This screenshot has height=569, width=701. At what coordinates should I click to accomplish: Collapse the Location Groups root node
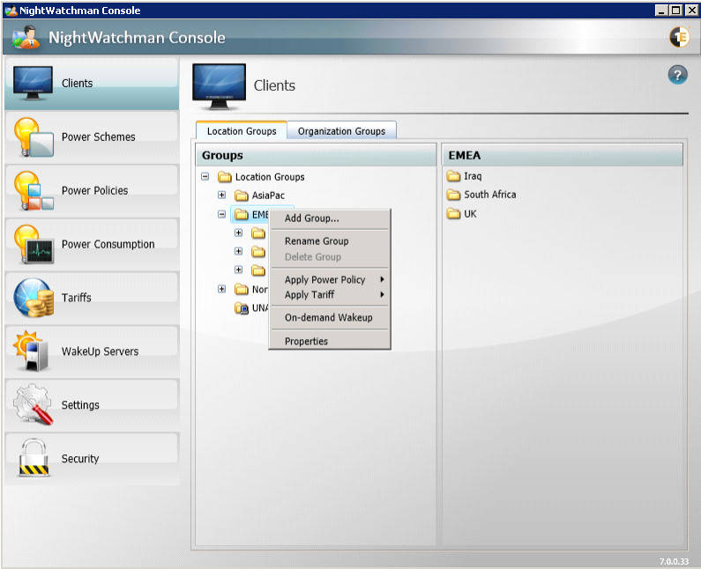coord(205,177)
